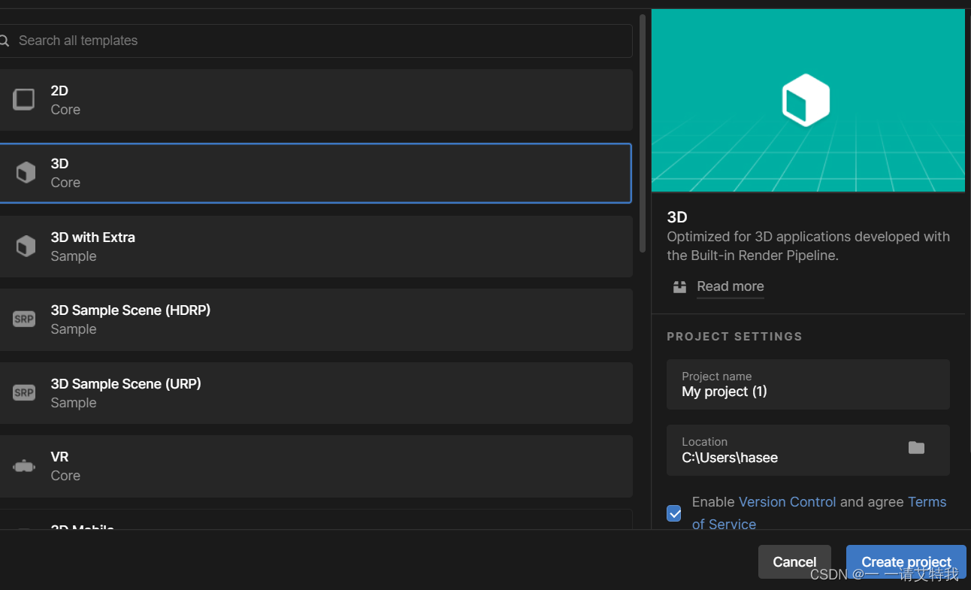
Task: Select the 2D Core template
Action: 316,100
